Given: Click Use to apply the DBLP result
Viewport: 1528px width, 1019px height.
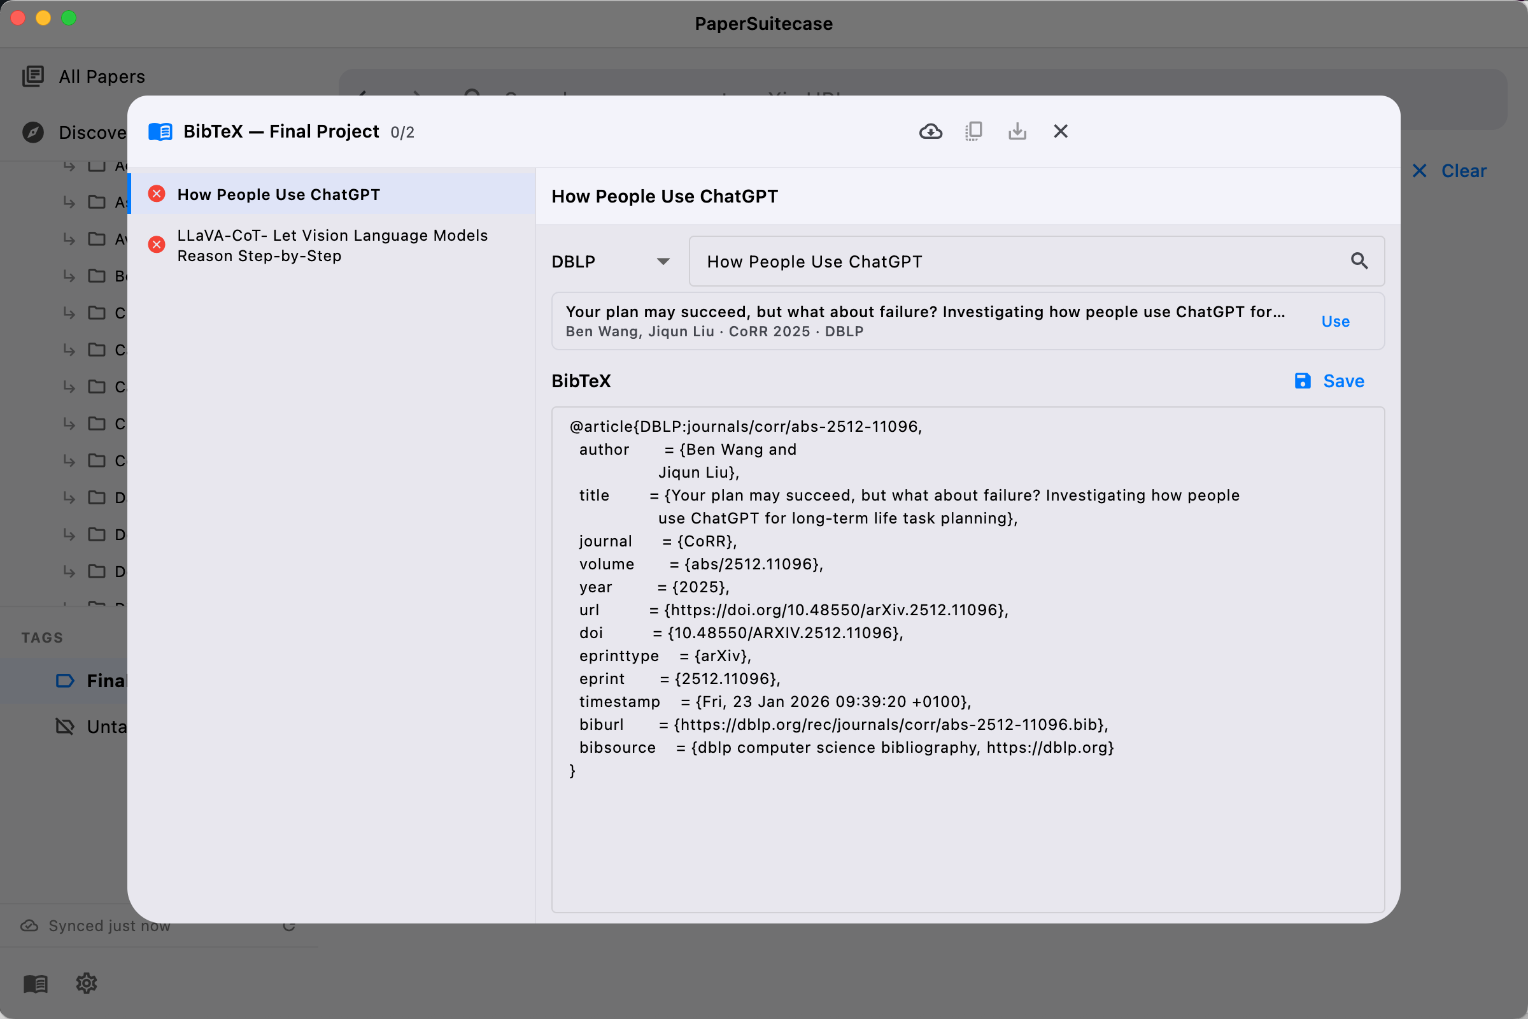Looking at the screenshot, I should [1334, 320].
